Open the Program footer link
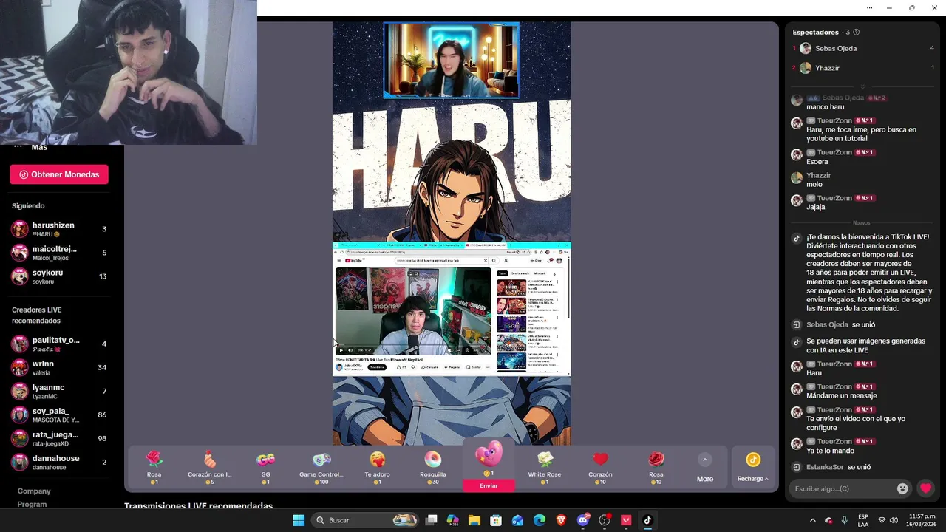 pyautogui.click(x=32, y=504)
